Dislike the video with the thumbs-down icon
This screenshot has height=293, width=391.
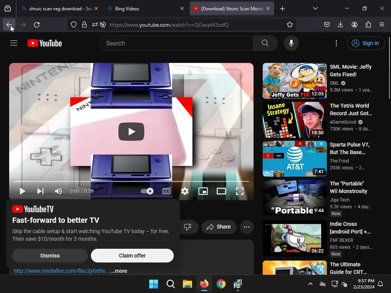coord(187,227)
